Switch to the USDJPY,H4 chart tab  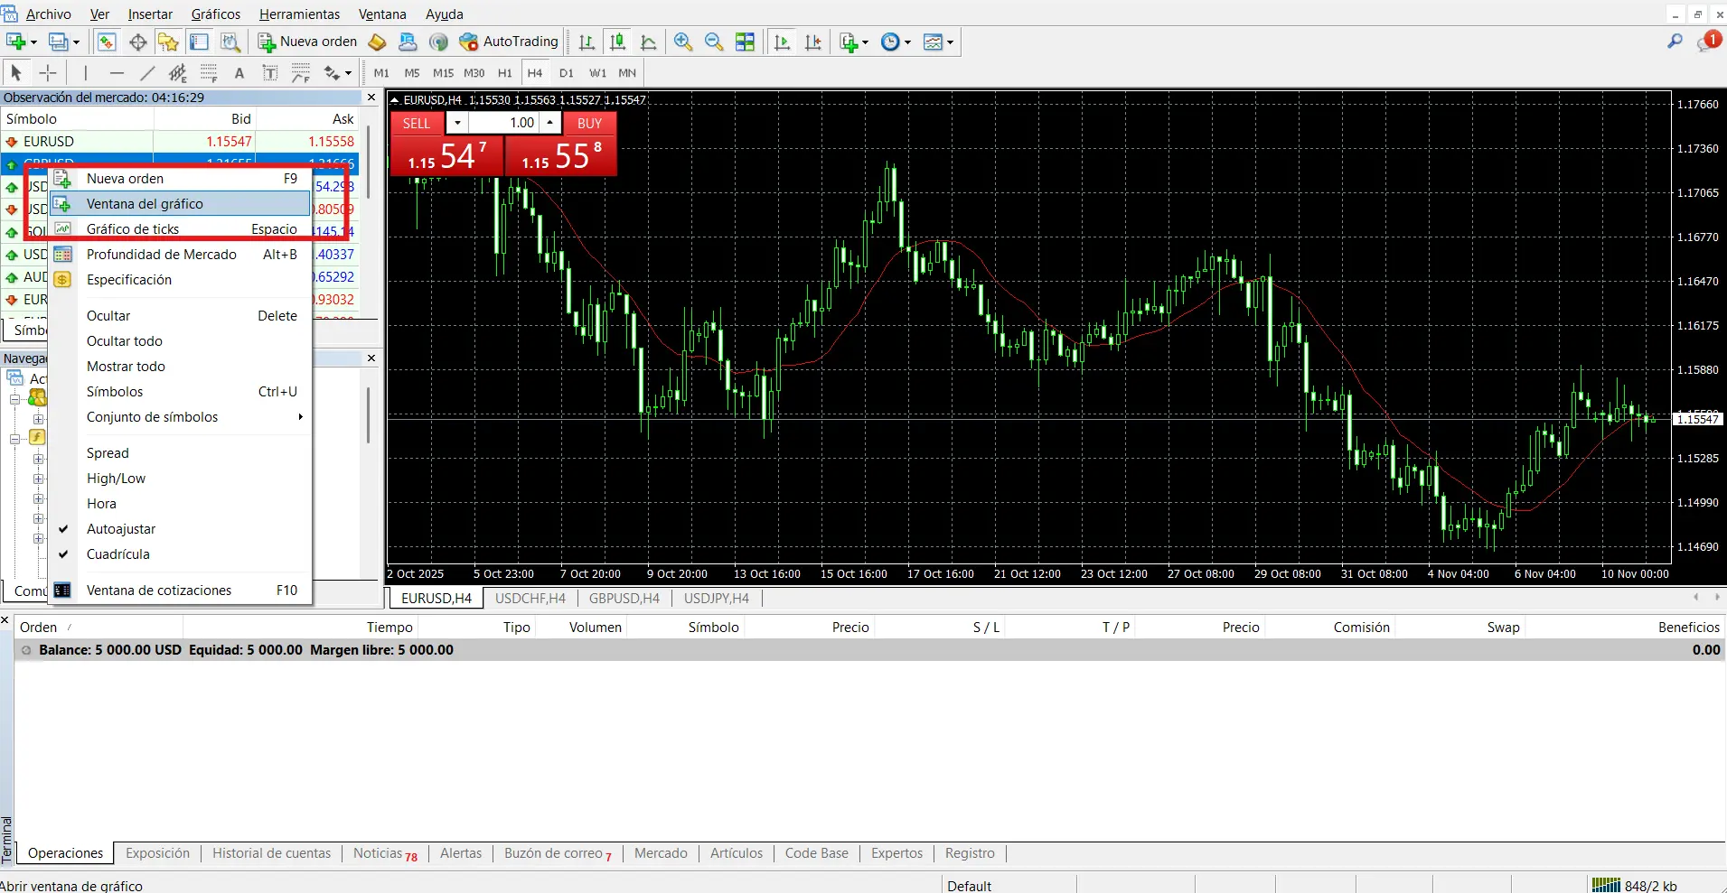tap(717, 598)
